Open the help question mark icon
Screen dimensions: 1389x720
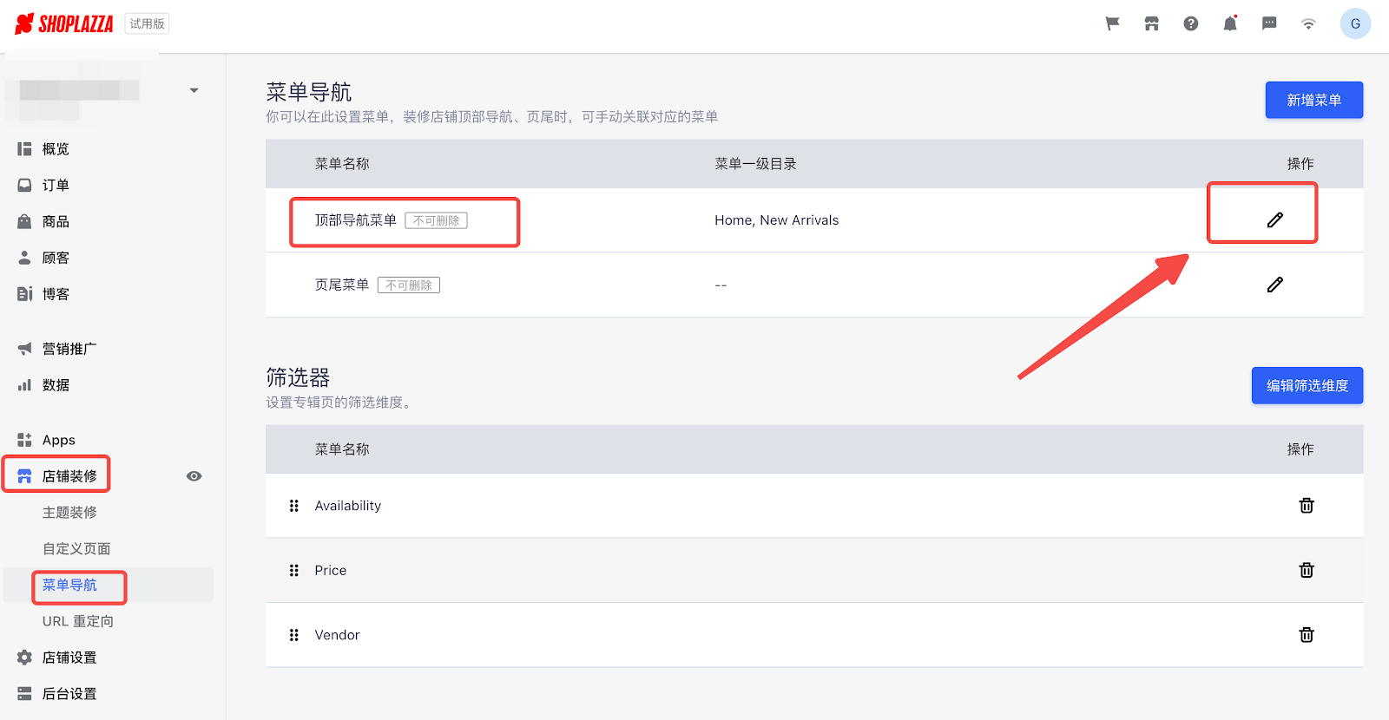[x=1191, y=23]
